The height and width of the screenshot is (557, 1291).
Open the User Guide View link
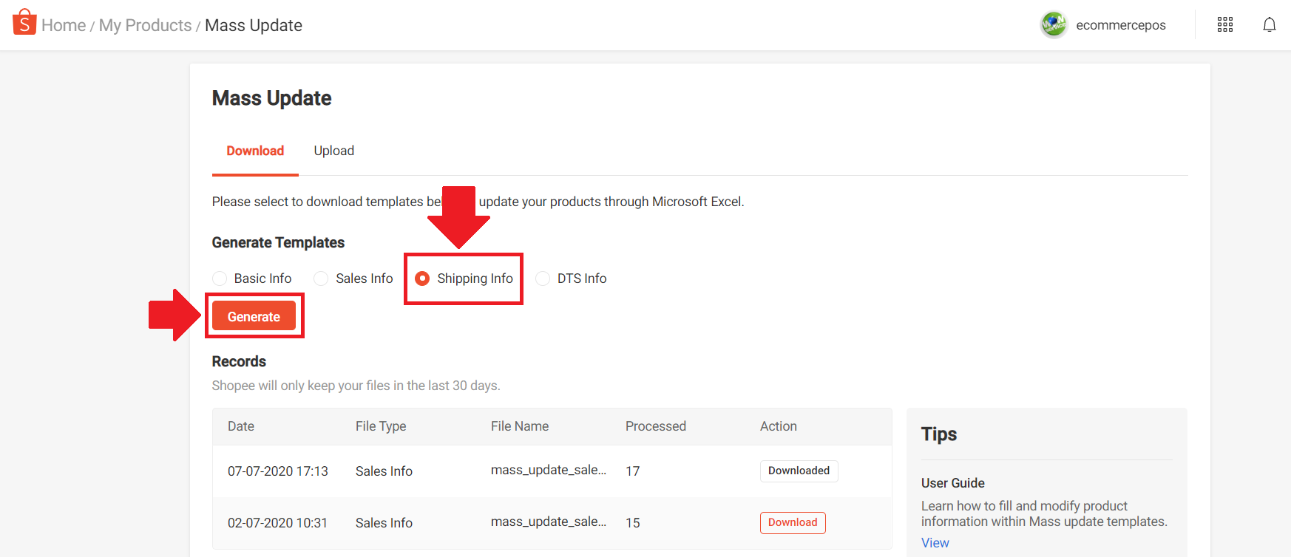[x=935, y=543]
